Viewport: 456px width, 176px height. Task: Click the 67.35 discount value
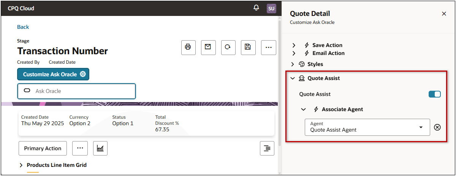[x=162, y=129]
